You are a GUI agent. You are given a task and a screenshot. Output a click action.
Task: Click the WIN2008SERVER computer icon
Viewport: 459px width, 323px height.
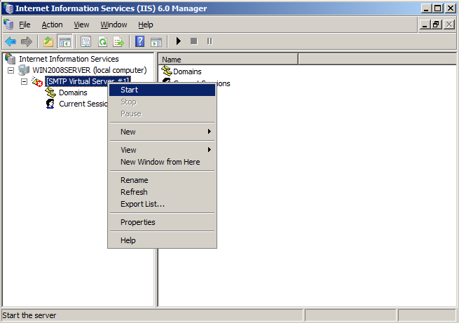24,70
